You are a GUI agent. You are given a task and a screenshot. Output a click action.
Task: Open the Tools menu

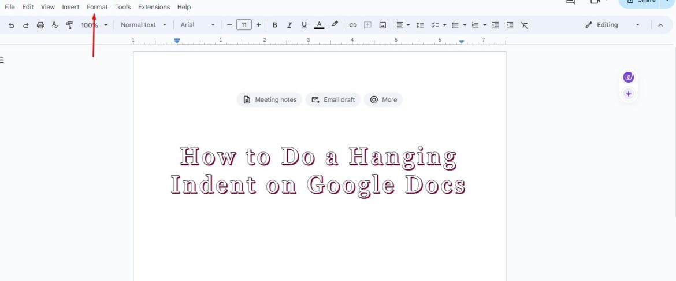tap(123, 7)
